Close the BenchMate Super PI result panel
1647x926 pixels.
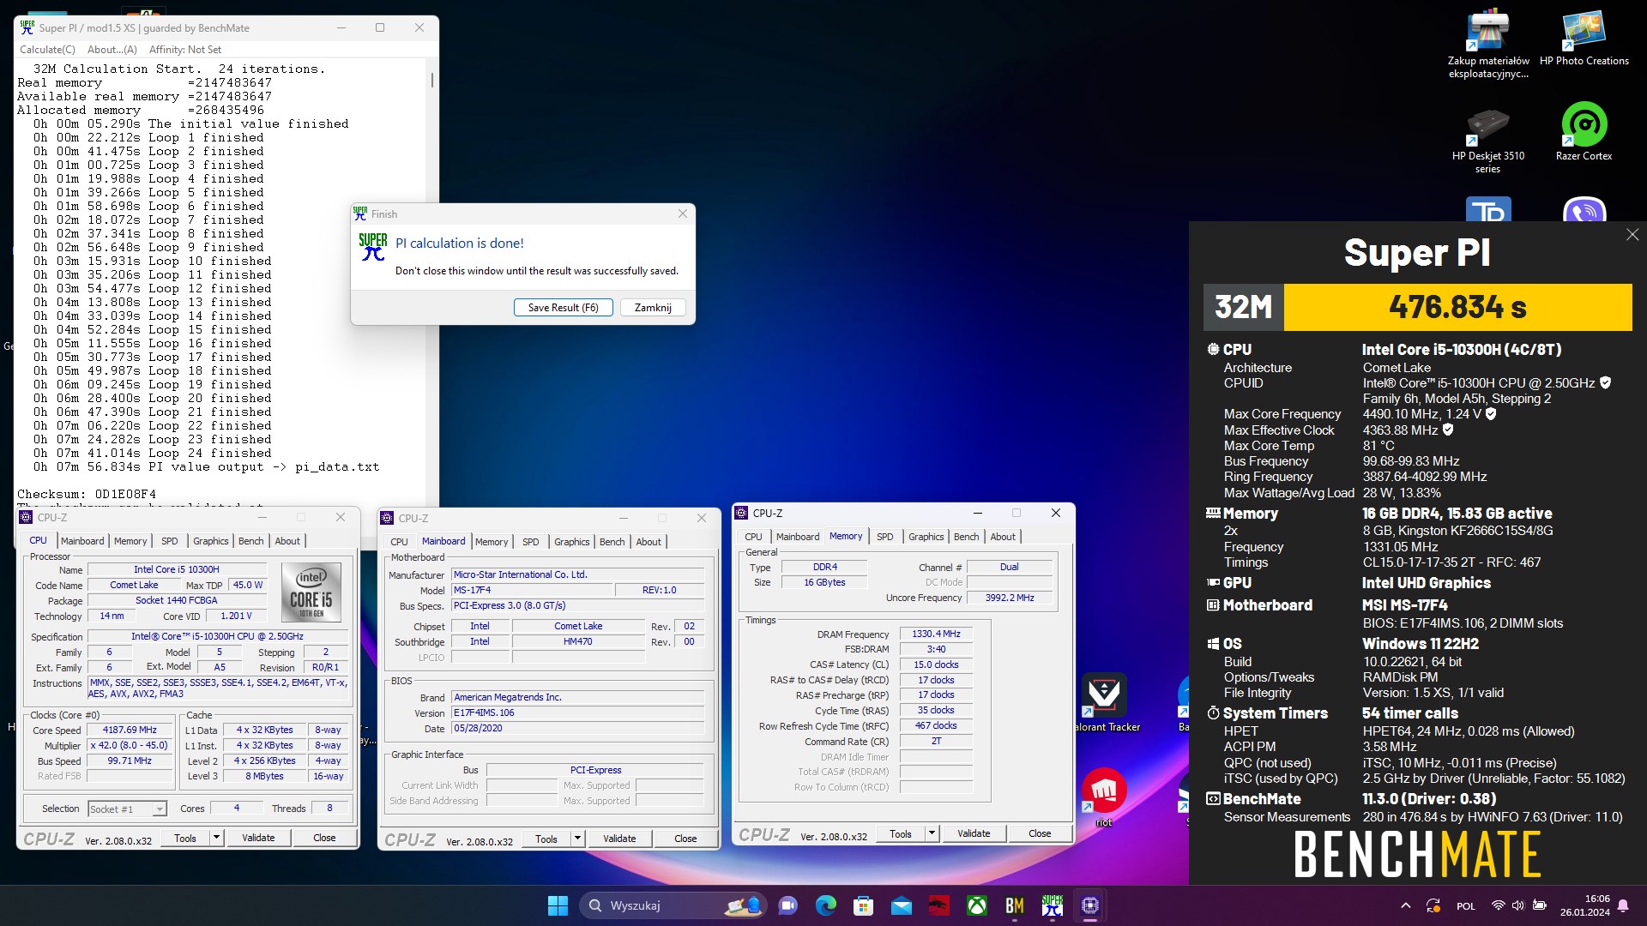click(x=1632, y=234)
